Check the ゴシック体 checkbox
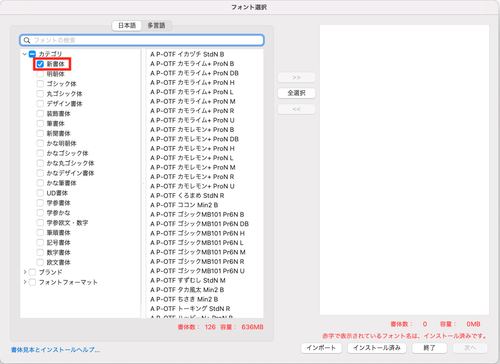The image size is (500, 364). click(40, 84)
